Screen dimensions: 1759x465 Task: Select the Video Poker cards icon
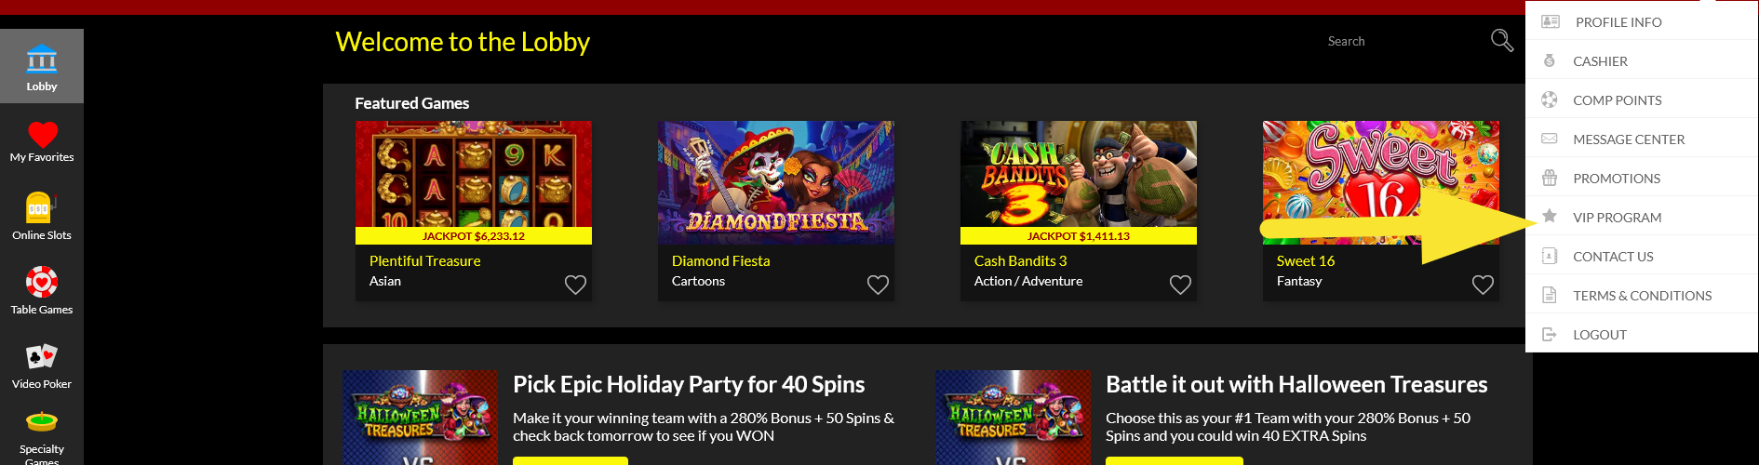coord(42,356)
